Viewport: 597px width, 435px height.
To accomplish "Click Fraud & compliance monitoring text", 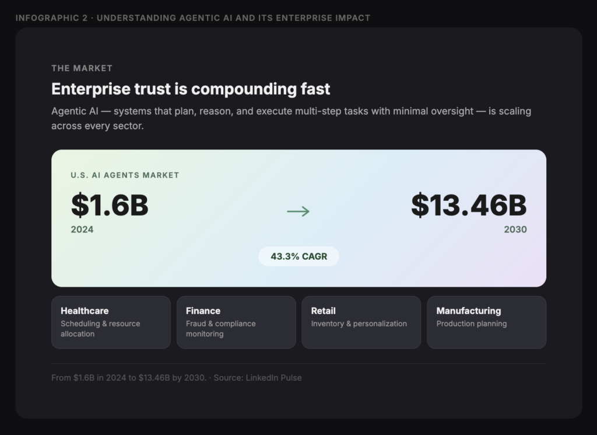I will click(221, 329).
